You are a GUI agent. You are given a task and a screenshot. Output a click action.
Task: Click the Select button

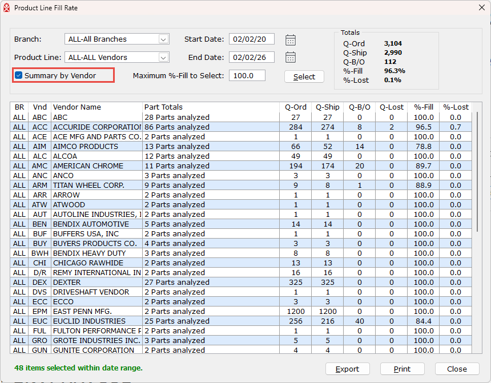click(x=304, y=76)
